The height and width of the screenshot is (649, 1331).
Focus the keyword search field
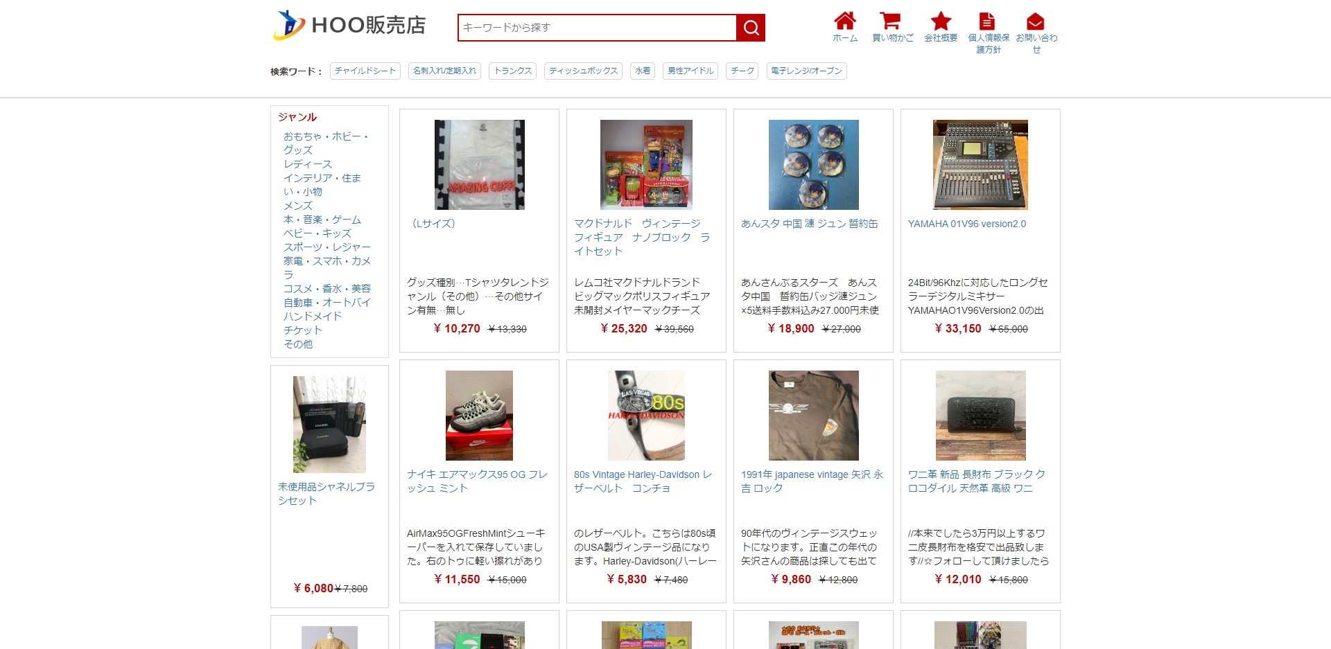tap(598, 28)
